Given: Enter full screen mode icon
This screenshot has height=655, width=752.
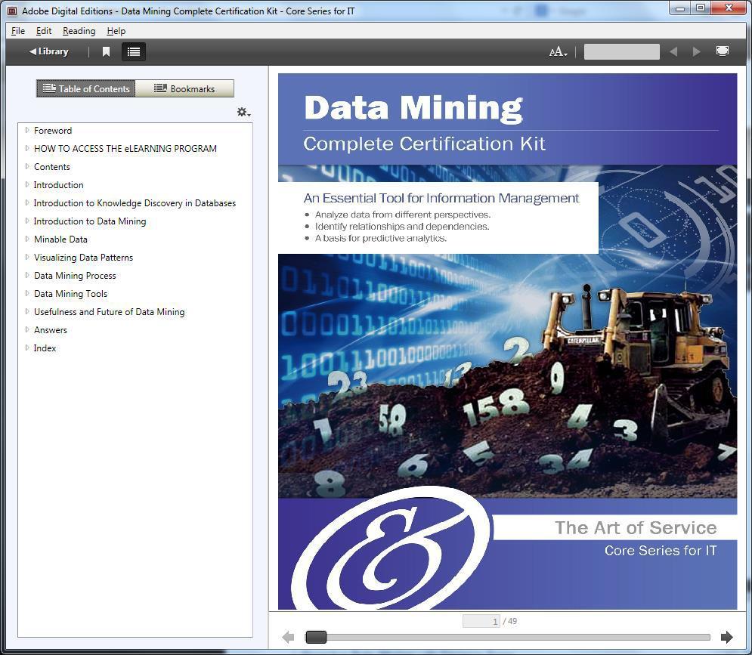Looking at the screenshot, I should point(723,51).
